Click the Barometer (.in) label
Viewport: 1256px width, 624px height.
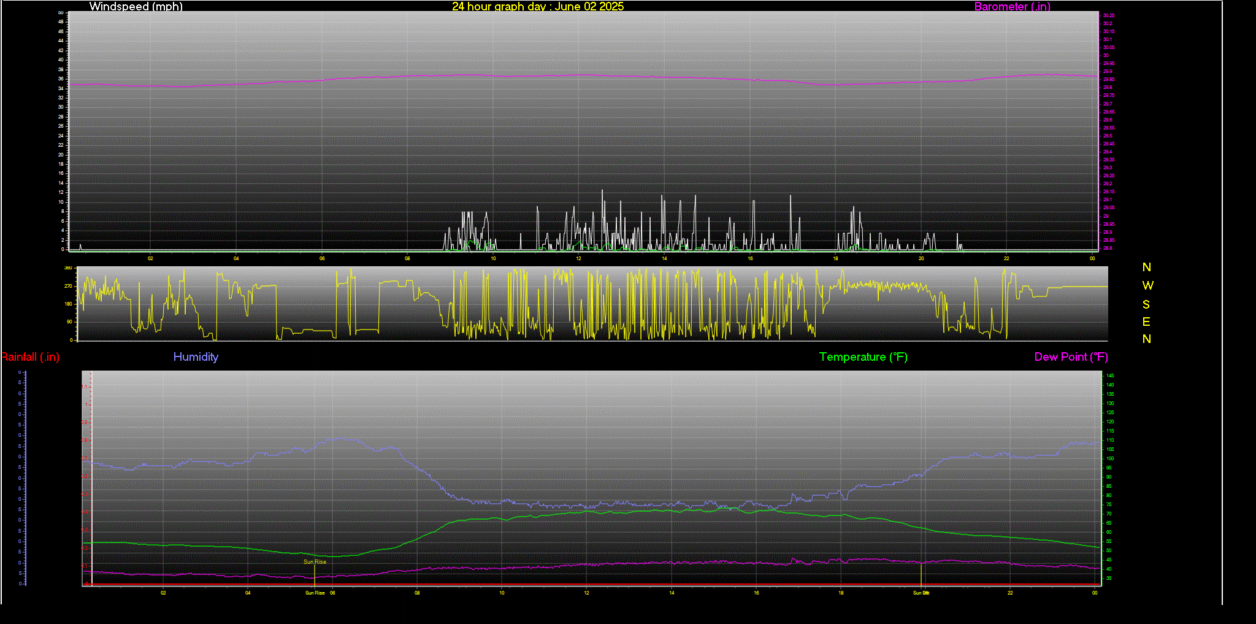[1012, 7]
